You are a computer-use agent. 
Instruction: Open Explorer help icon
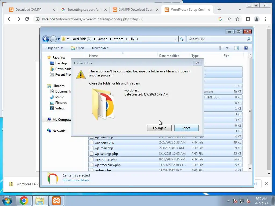coord(246,48)
